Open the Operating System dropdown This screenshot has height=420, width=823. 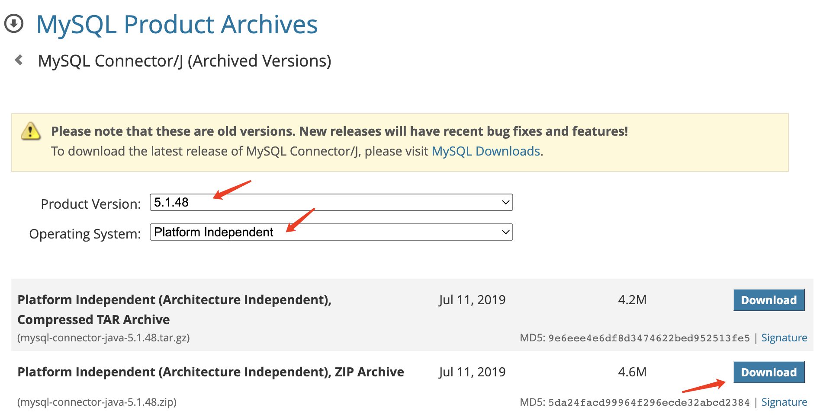(331, 232)
